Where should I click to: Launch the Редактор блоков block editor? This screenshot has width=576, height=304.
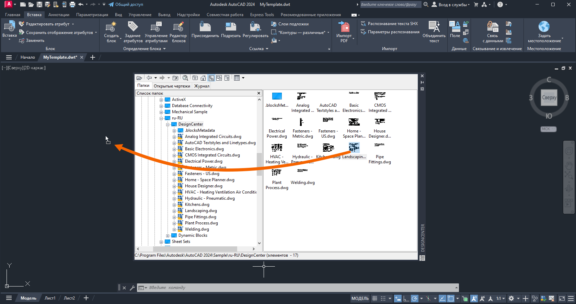[178, 32]
